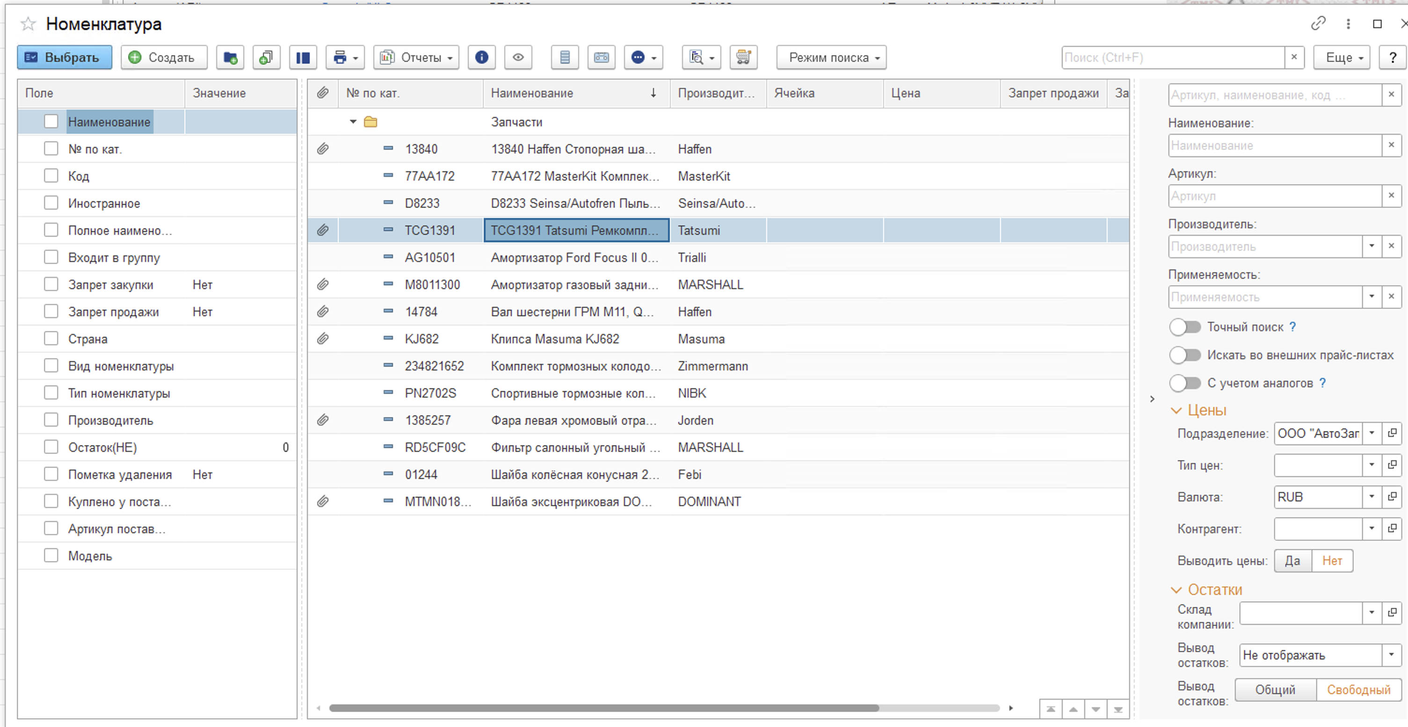This screenshot has height=727, width=1408.
Task: Click the paperclip icon in row 1385257
Action: click(x=323, y=421)
